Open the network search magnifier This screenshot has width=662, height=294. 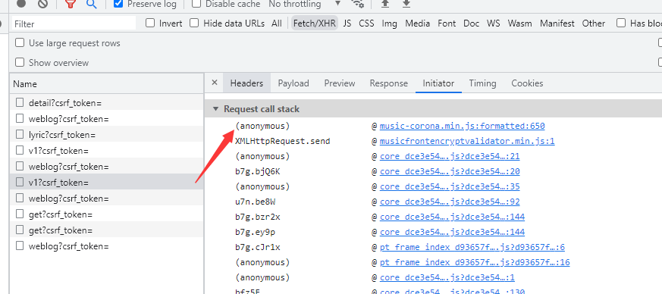pos(91,5)
